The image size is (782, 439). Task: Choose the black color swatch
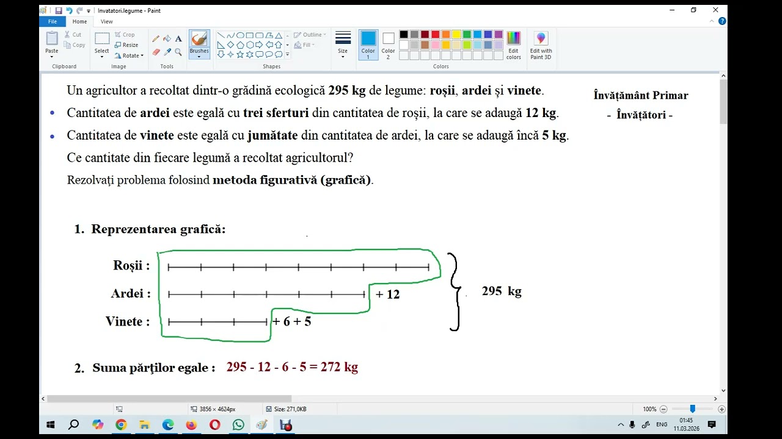click(404, 35)
